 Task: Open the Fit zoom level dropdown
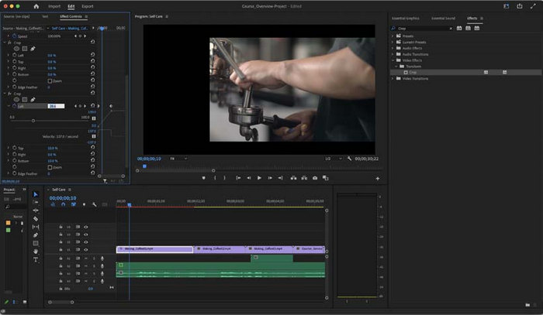pyautogui.click(x=178, y=159)
